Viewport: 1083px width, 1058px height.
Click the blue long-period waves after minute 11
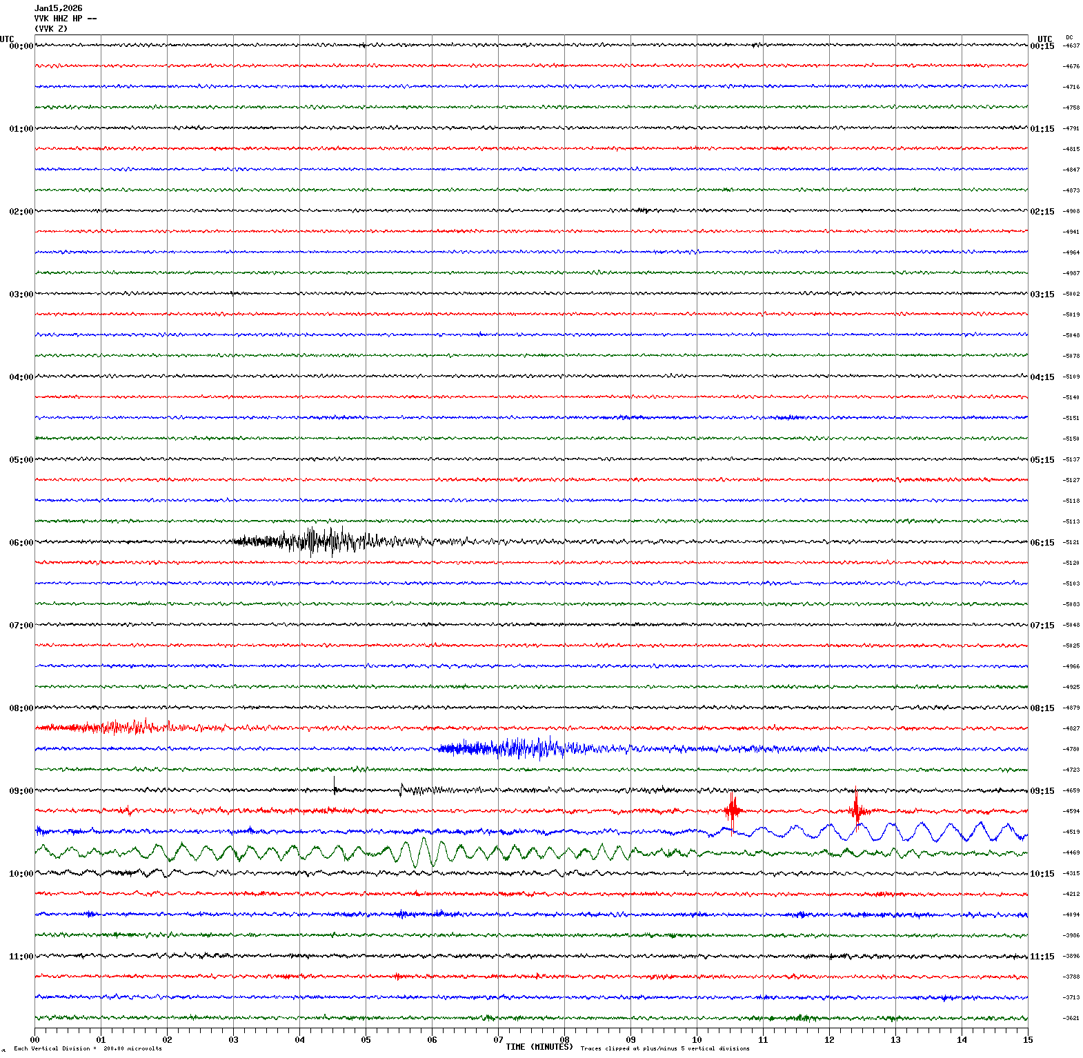(x=917, y=831)
